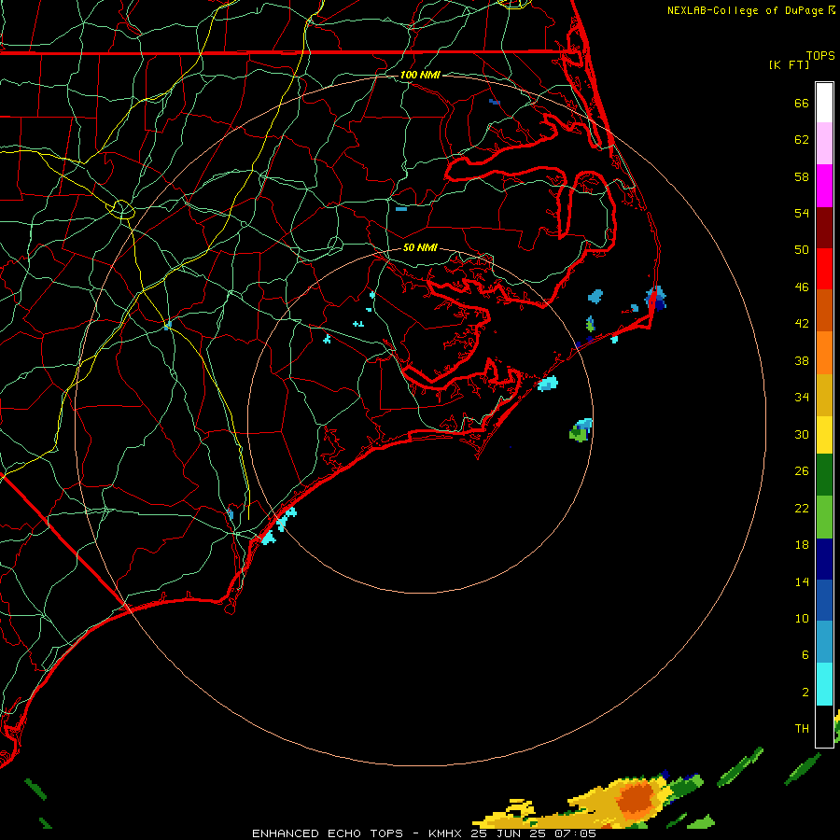Click the legend value 14

[x=802, y=581]
